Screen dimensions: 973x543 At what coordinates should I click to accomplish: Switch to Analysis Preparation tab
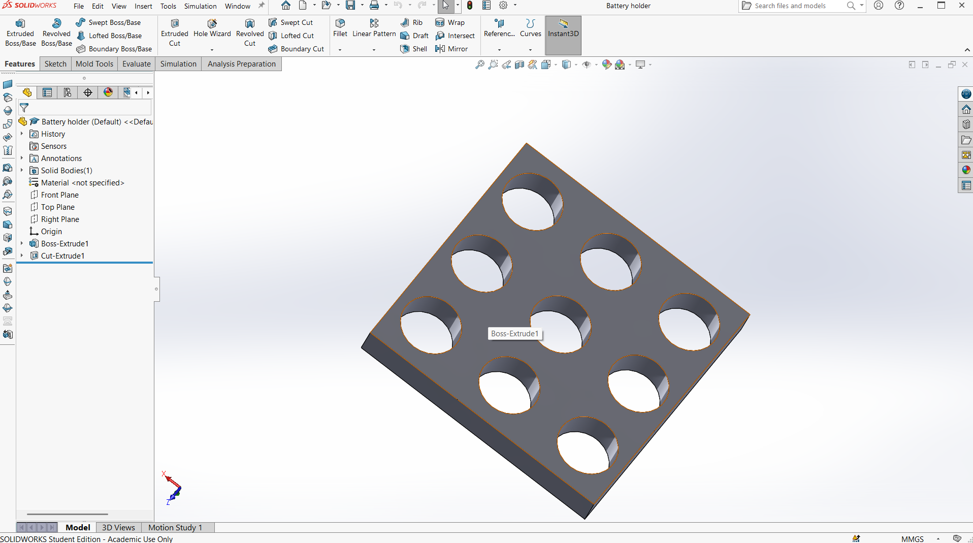pyautogui.click(x=242, y=64)
